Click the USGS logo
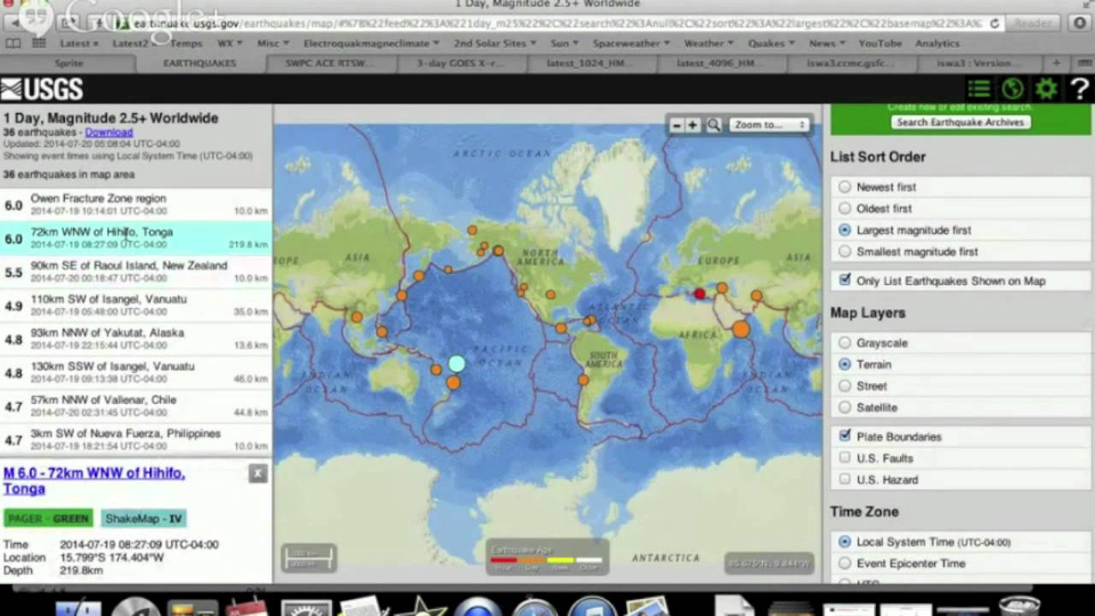This screenshot has width=1095, height=616. (x=42, y=89)
